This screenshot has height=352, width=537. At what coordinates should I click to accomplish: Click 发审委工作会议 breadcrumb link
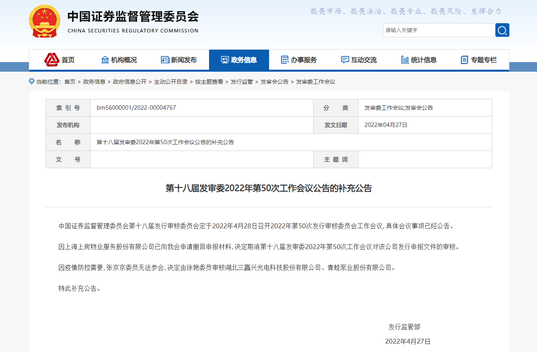pyautogui.click(x=316, y=82)
